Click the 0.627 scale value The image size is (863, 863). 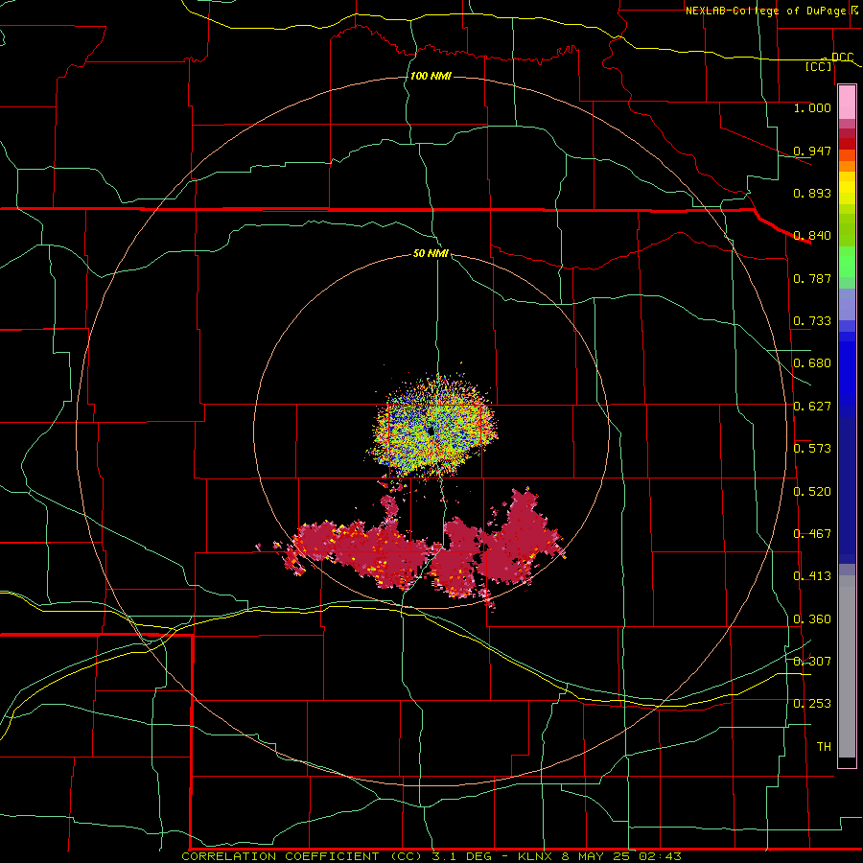point(812,407)
